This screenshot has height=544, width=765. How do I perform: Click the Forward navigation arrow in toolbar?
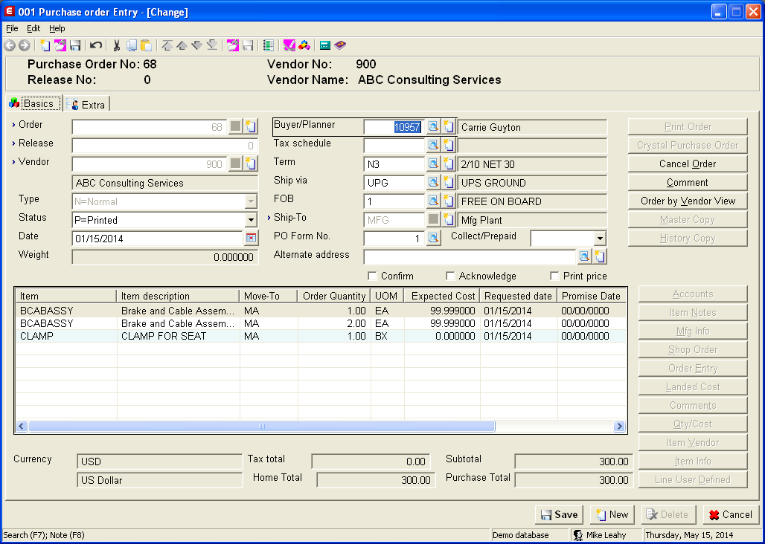24,46
